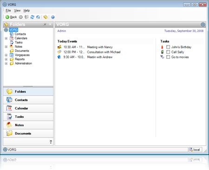Close the Folders pane
Image resolution: width=209 pixels, height=170 pixels.
click(x=50, y=24)
